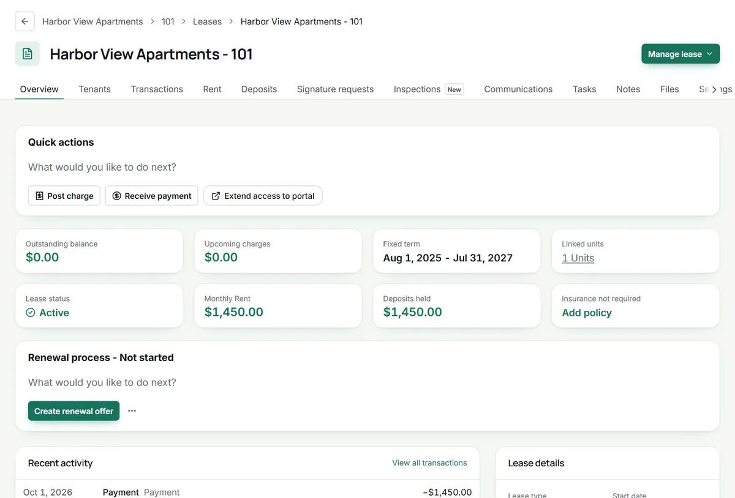Click the Deposits held $1,450.00 amount
Viewport: 735px width, 498px height.
pyautogui.click(x=412, y=312)
